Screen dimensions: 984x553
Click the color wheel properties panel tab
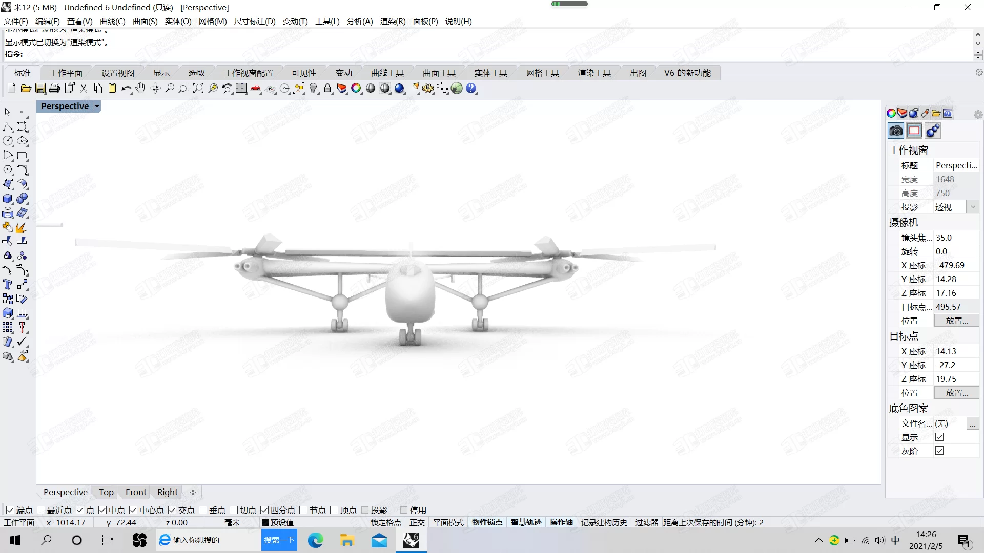pos(891,113)
